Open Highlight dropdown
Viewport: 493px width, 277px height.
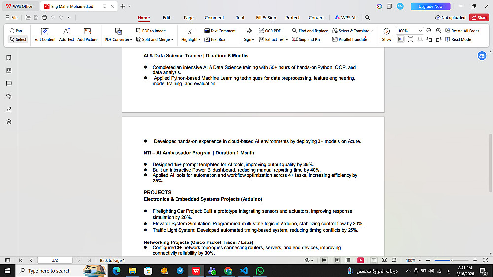click(x=191, y=35)
